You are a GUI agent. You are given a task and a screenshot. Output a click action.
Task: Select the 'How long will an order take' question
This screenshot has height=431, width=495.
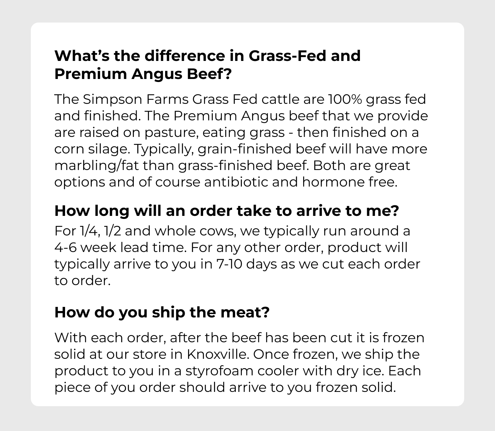(226, 211)
